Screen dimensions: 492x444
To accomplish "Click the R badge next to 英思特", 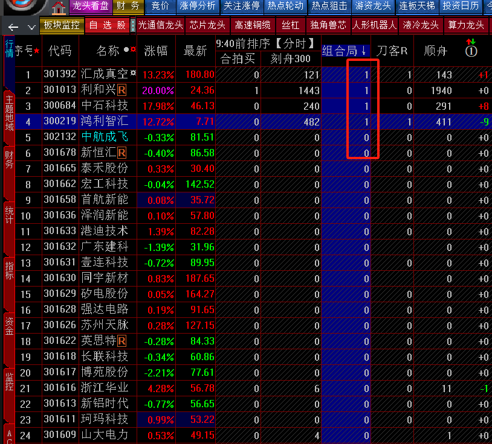I will coord(121,341).
